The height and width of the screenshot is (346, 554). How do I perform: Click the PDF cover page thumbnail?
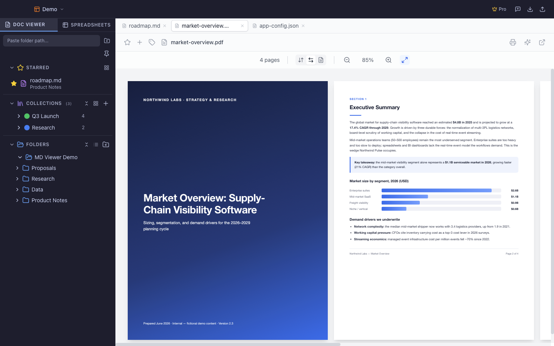tap(228, 210)
